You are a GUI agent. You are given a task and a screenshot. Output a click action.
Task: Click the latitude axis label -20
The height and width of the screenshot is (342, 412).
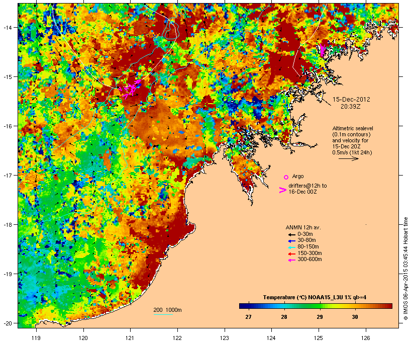coord(8,323)
